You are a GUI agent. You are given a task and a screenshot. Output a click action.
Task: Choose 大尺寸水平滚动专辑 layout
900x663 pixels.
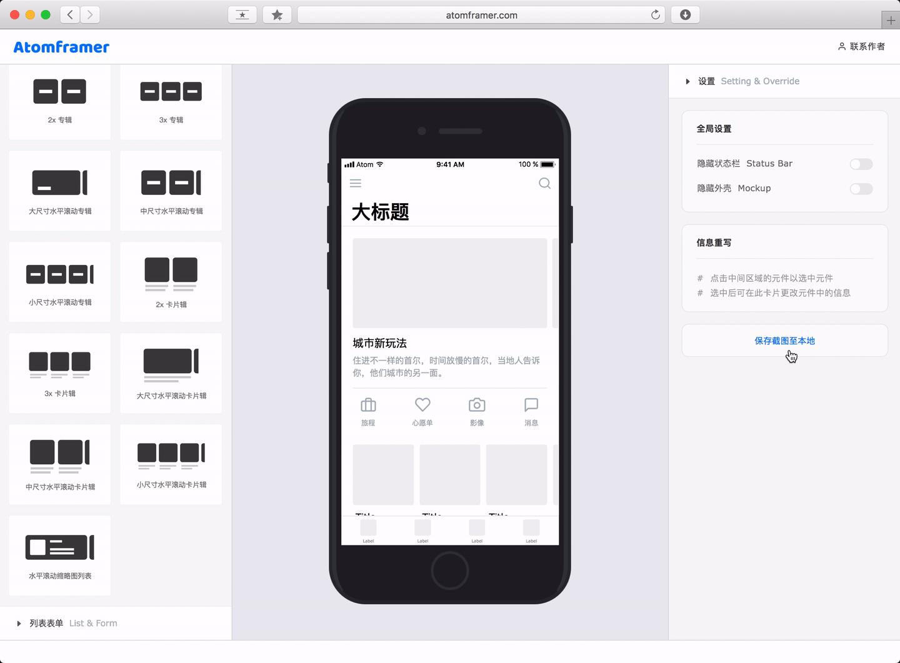pos(60,191)
